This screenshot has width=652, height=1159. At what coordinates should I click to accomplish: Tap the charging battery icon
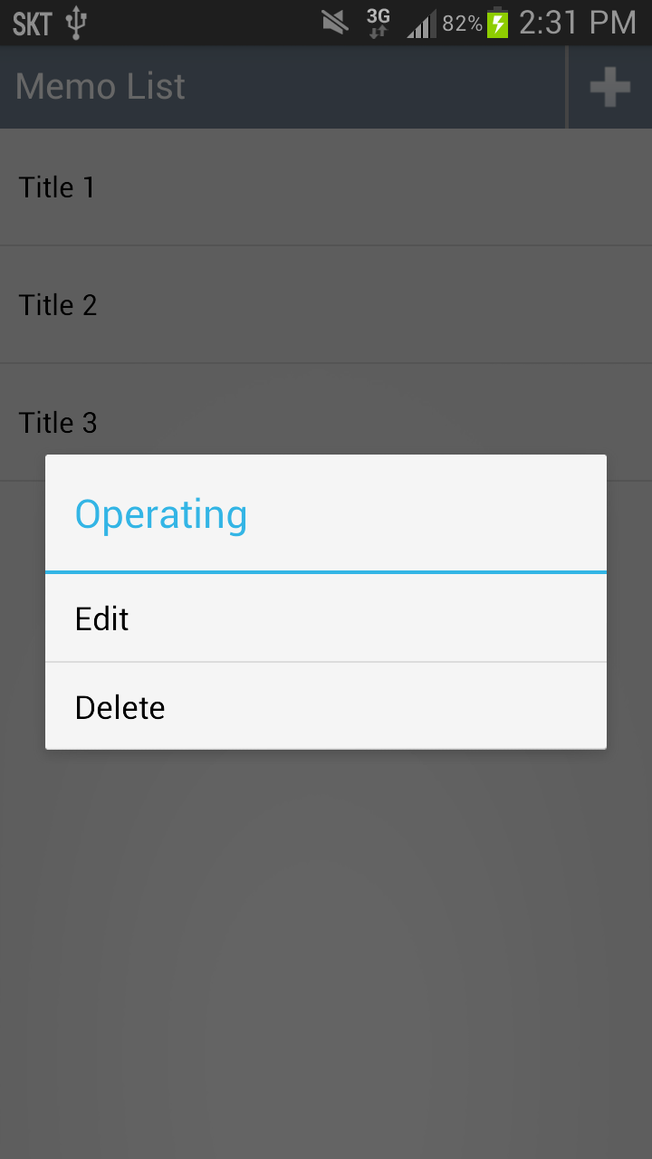point(497,23)
